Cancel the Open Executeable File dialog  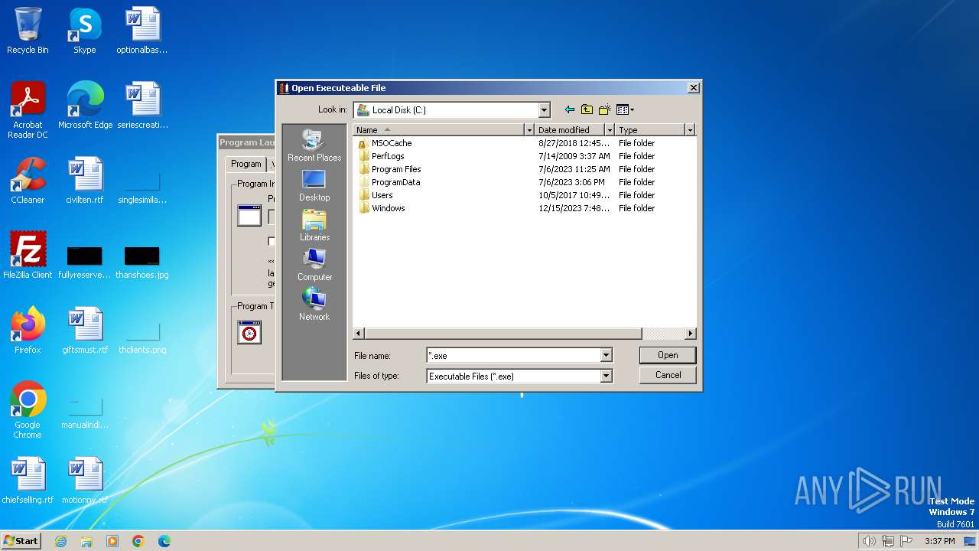[x=668, y=375]
